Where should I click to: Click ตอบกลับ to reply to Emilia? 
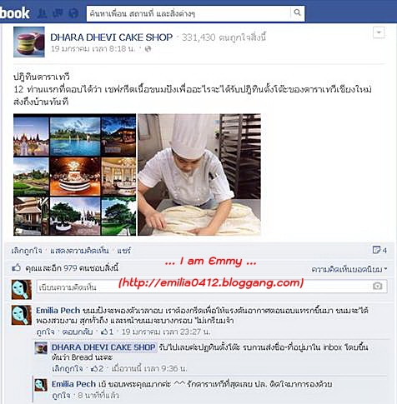pyautogui.click(x=78, y=332)
